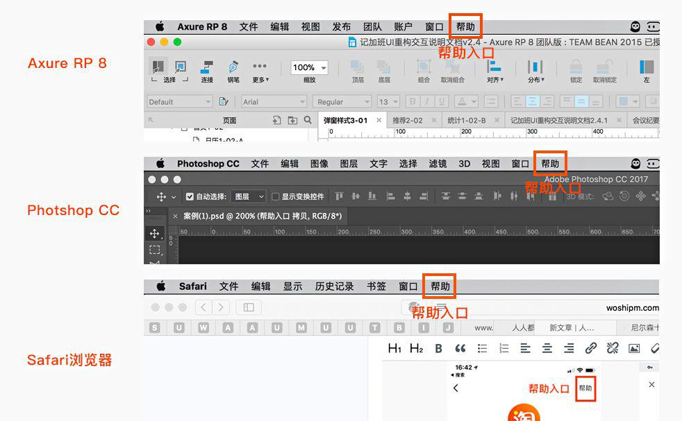Switch Axure to contained selection mode
682x421 pixels.
pyautogui.click(x=180, y=67)
